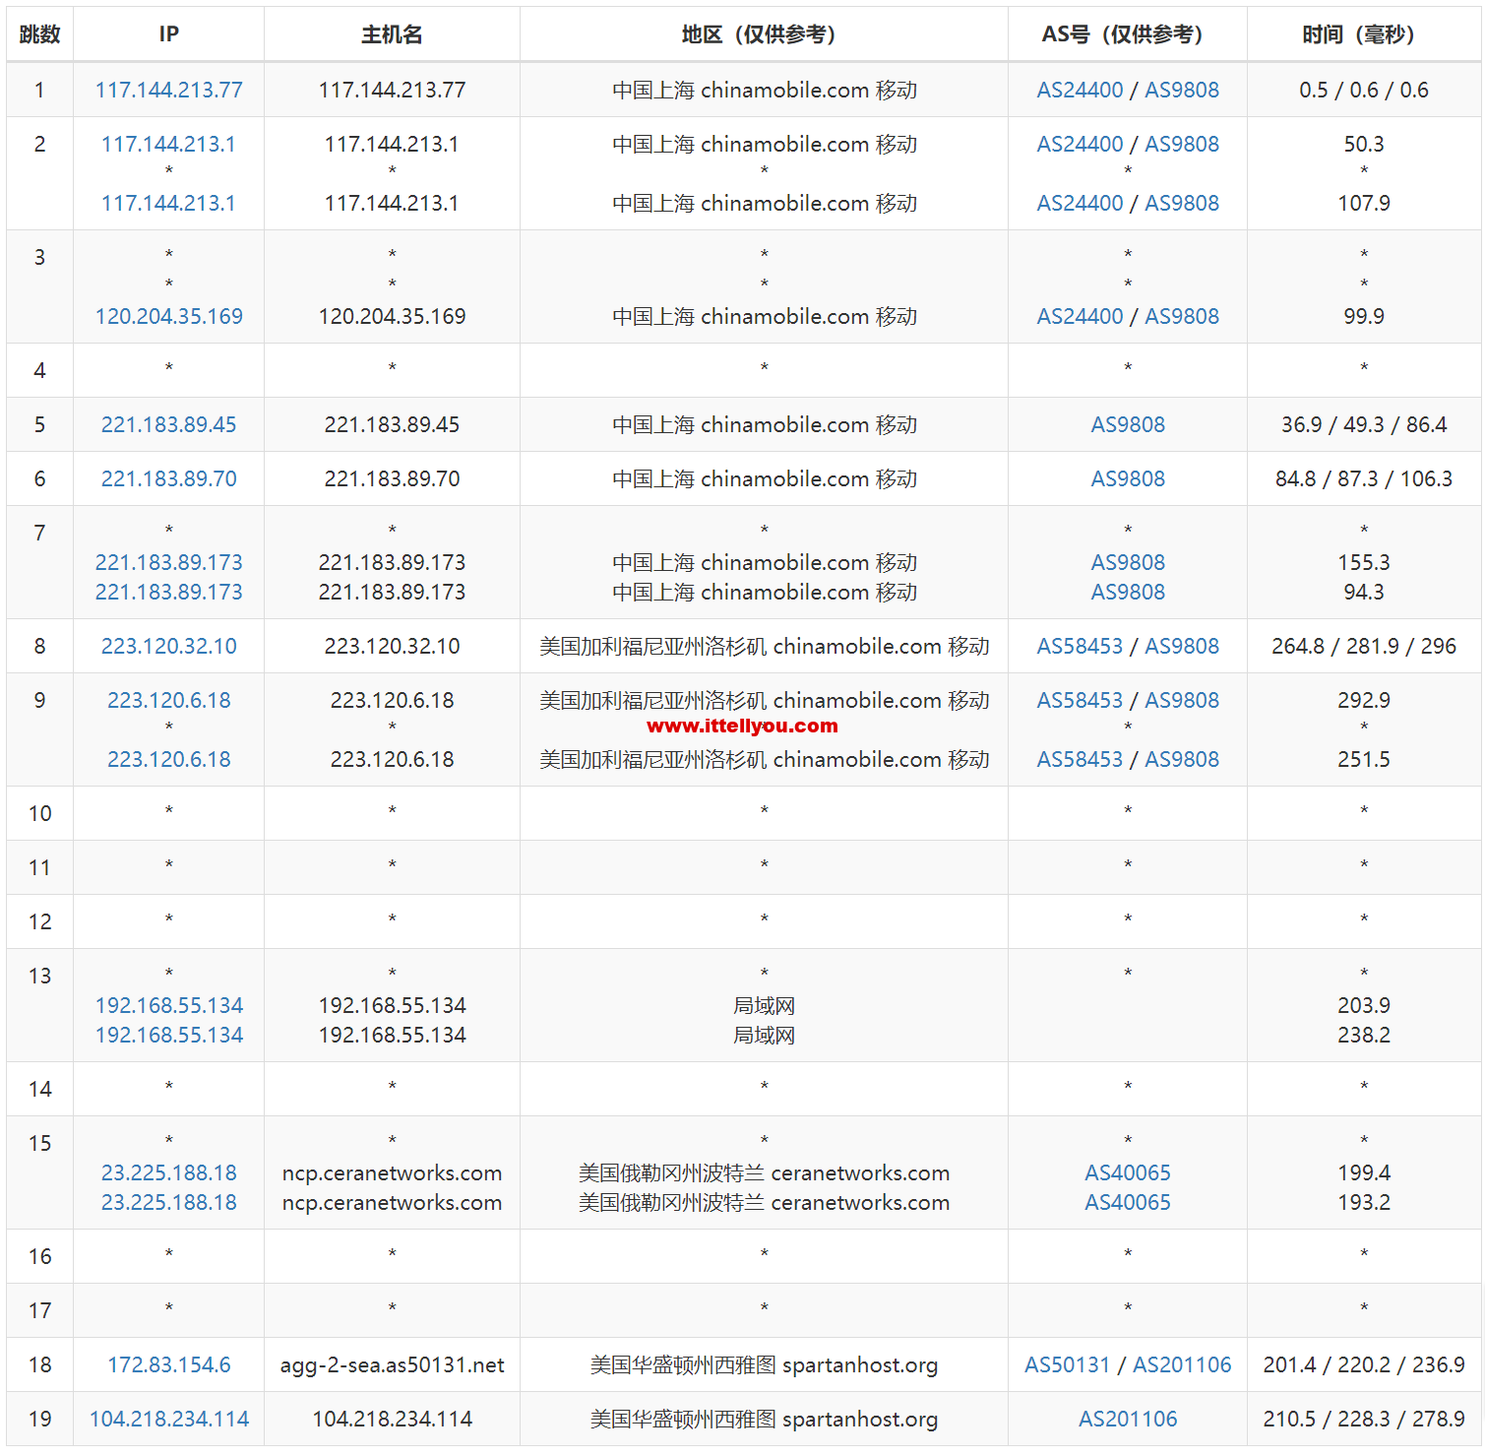Select the time value 238.2 in hop 13
Screen dimensions: 1485x1455
(x=1364, y=1035)
